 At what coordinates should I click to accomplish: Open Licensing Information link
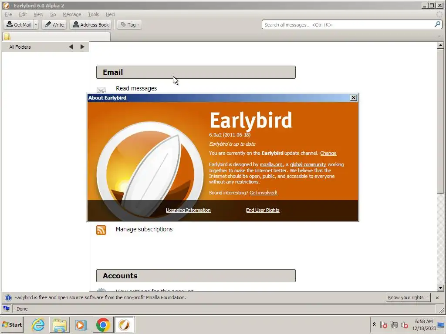188,210
